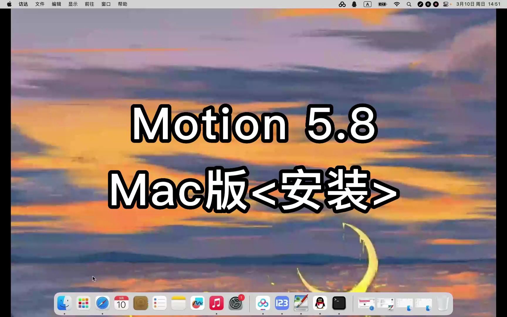Open the 显示 menu

point(73,4)
